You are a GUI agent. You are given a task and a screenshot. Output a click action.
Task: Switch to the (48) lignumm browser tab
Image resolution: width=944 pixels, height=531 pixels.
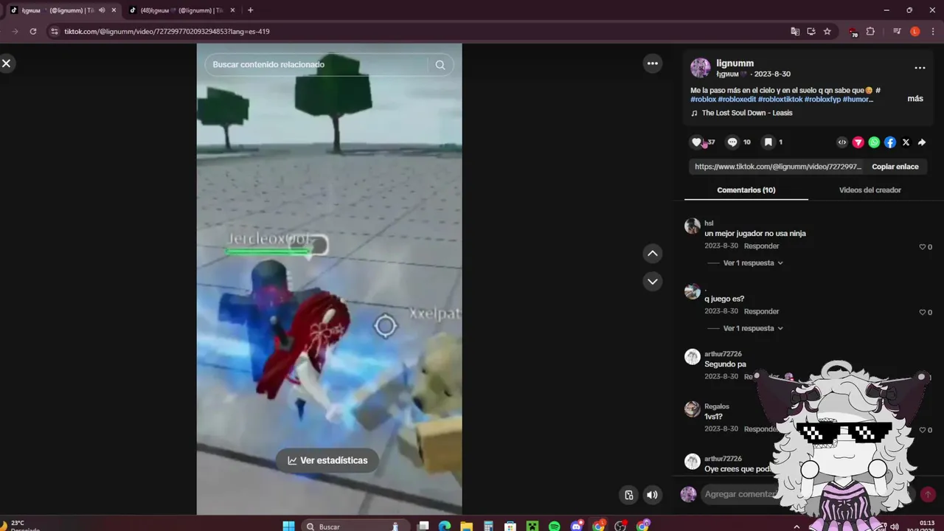coord(181,10)
